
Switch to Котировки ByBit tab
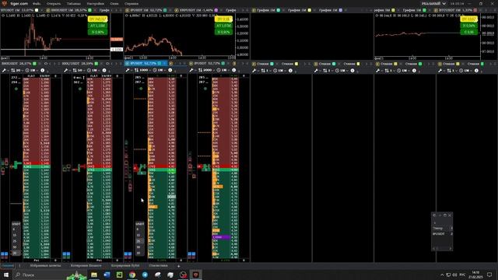coord(125,266)
